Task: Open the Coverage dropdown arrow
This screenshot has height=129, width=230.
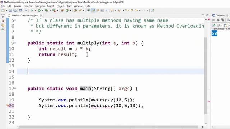Action: click(x=50, y=10)
